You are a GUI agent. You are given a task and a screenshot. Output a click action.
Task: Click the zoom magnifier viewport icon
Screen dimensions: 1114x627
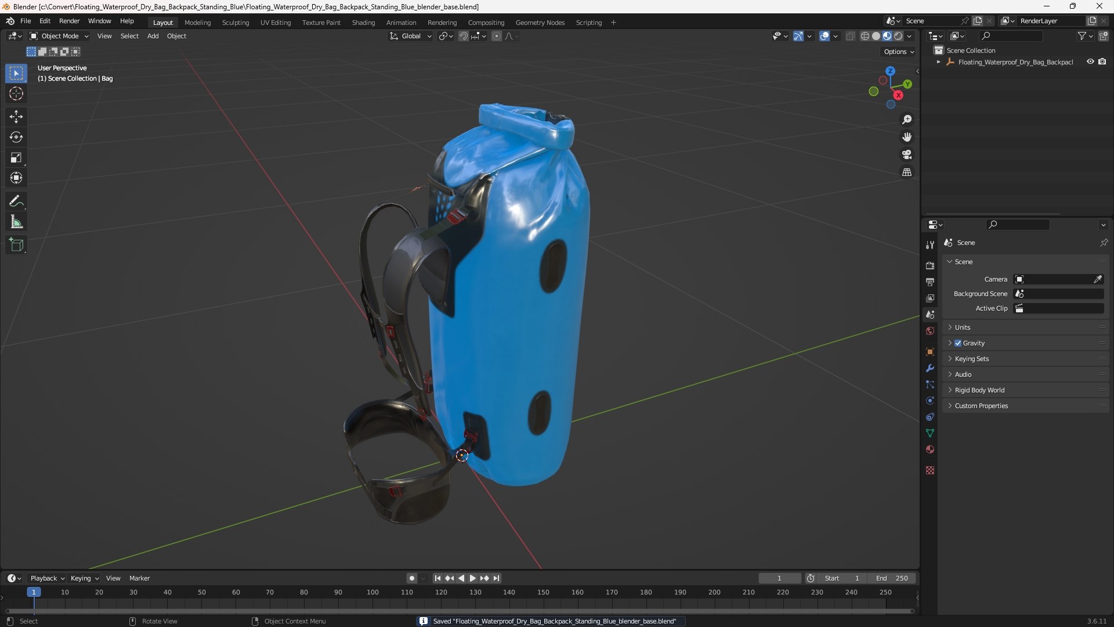pyautogui.click(x=907, y=120)
